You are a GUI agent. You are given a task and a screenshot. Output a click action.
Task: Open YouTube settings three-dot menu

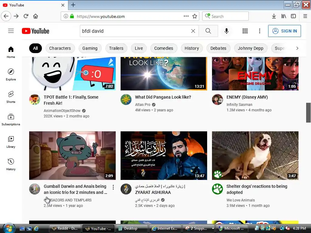(259, 31)
